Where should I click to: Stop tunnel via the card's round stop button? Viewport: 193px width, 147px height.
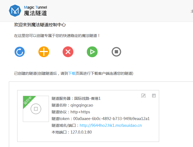tap(36, 109)
